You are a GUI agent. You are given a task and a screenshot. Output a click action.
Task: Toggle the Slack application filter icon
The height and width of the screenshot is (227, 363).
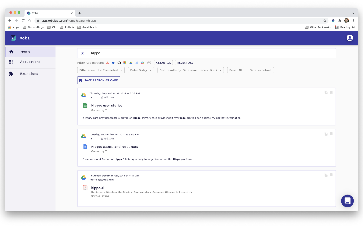point(143,63)
